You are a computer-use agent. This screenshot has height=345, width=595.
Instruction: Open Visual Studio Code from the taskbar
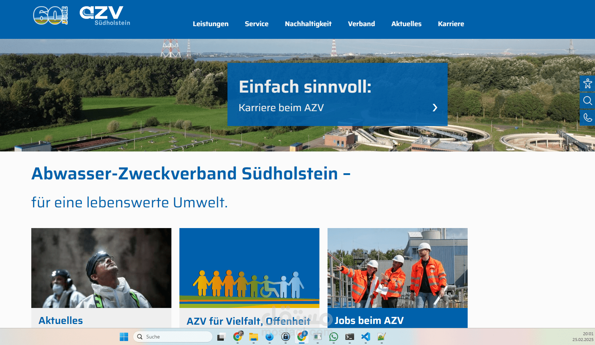[x=365, y=337]
